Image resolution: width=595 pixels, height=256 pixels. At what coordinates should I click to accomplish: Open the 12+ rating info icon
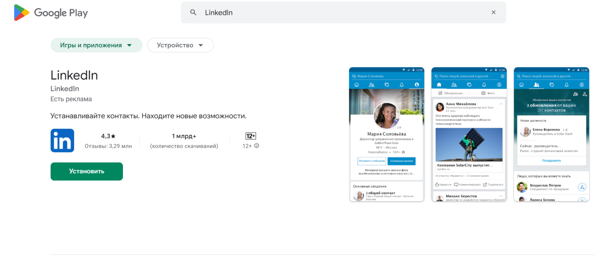[x=256, y=146]
